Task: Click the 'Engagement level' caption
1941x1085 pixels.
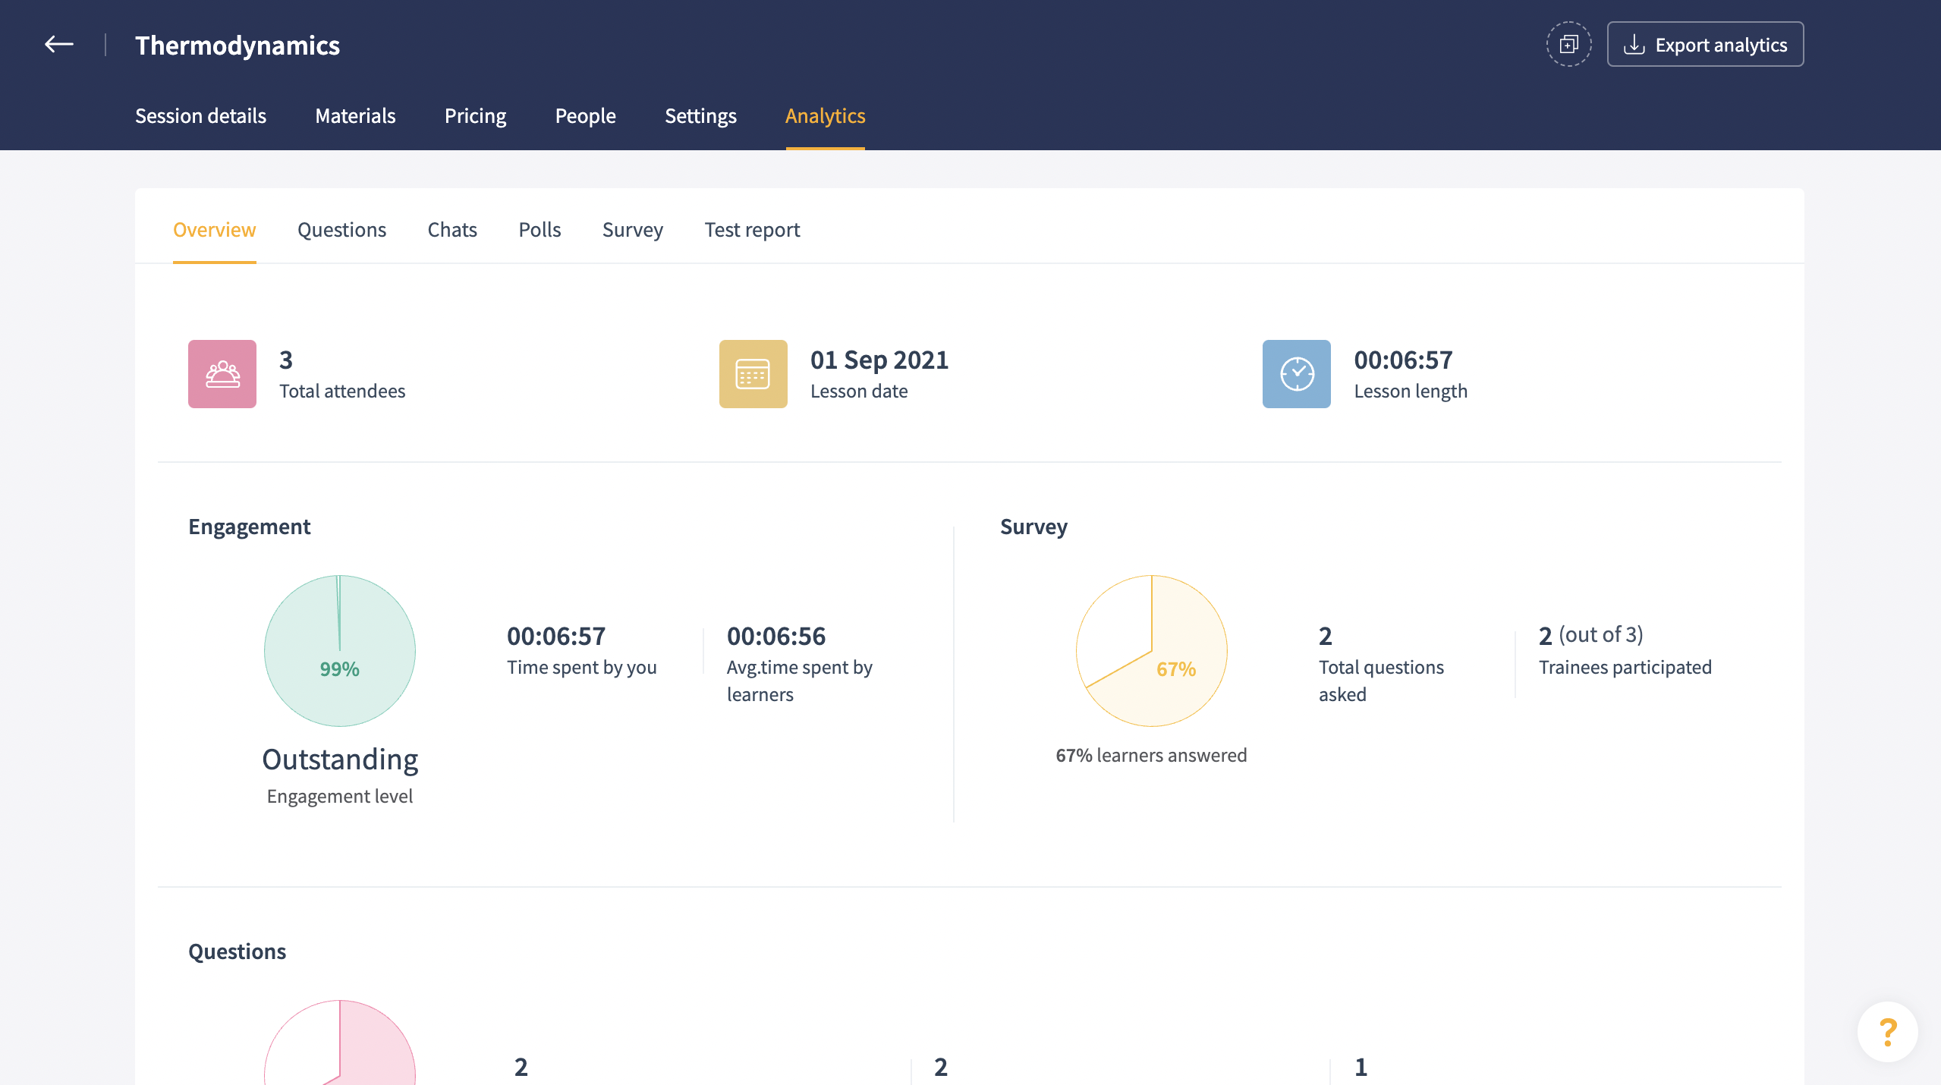Action: pyautogui.click(x=340, y=796)
